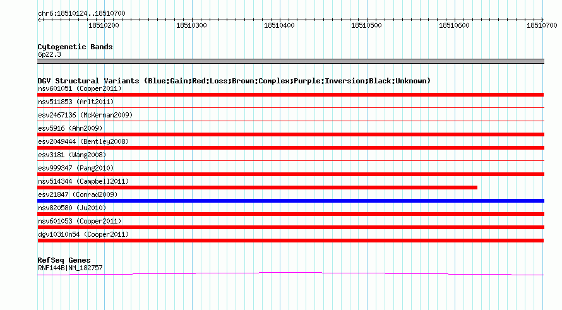This screenshot has height=310, width=562.
Task: Click the DGV Structural Variants track title
Action: (234, 81)
